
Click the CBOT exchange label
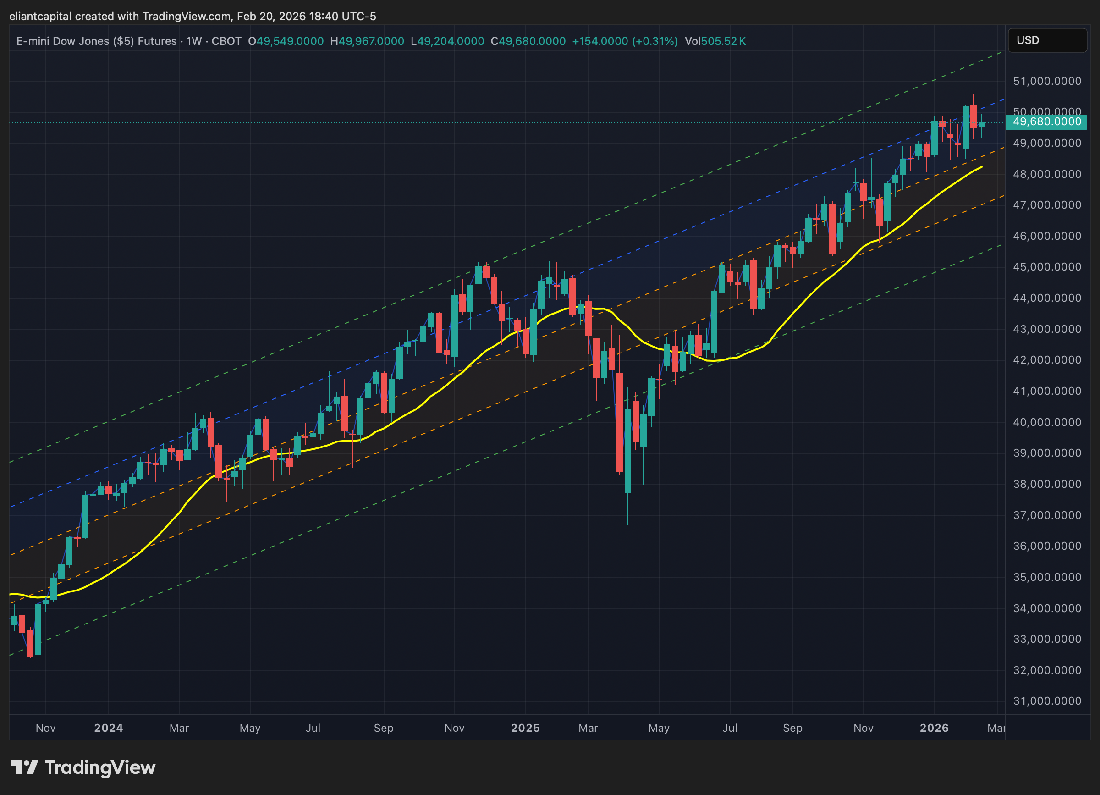coord(226,41)
